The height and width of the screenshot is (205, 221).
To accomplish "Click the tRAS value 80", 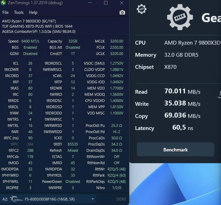I will point(30,88).
